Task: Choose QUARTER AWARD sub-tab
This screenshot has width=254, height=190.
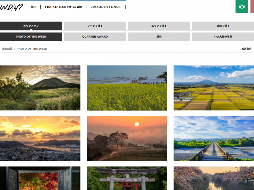Action: coord(95,37)
